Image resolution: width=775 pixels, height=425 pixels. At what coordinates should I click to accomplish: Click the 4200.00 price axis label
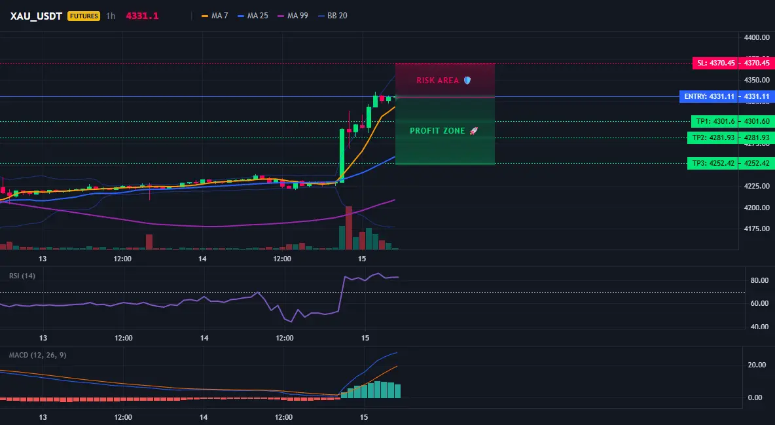tap(757, 208)
